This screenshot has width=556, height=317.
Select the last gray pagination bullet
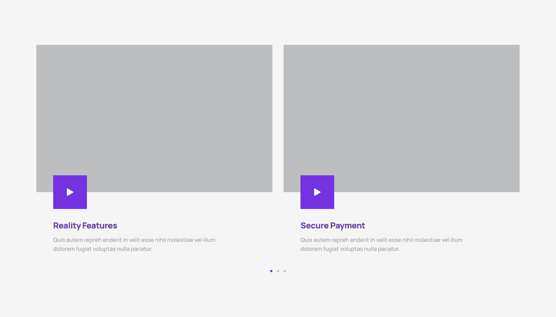click(x=285, y=271)
